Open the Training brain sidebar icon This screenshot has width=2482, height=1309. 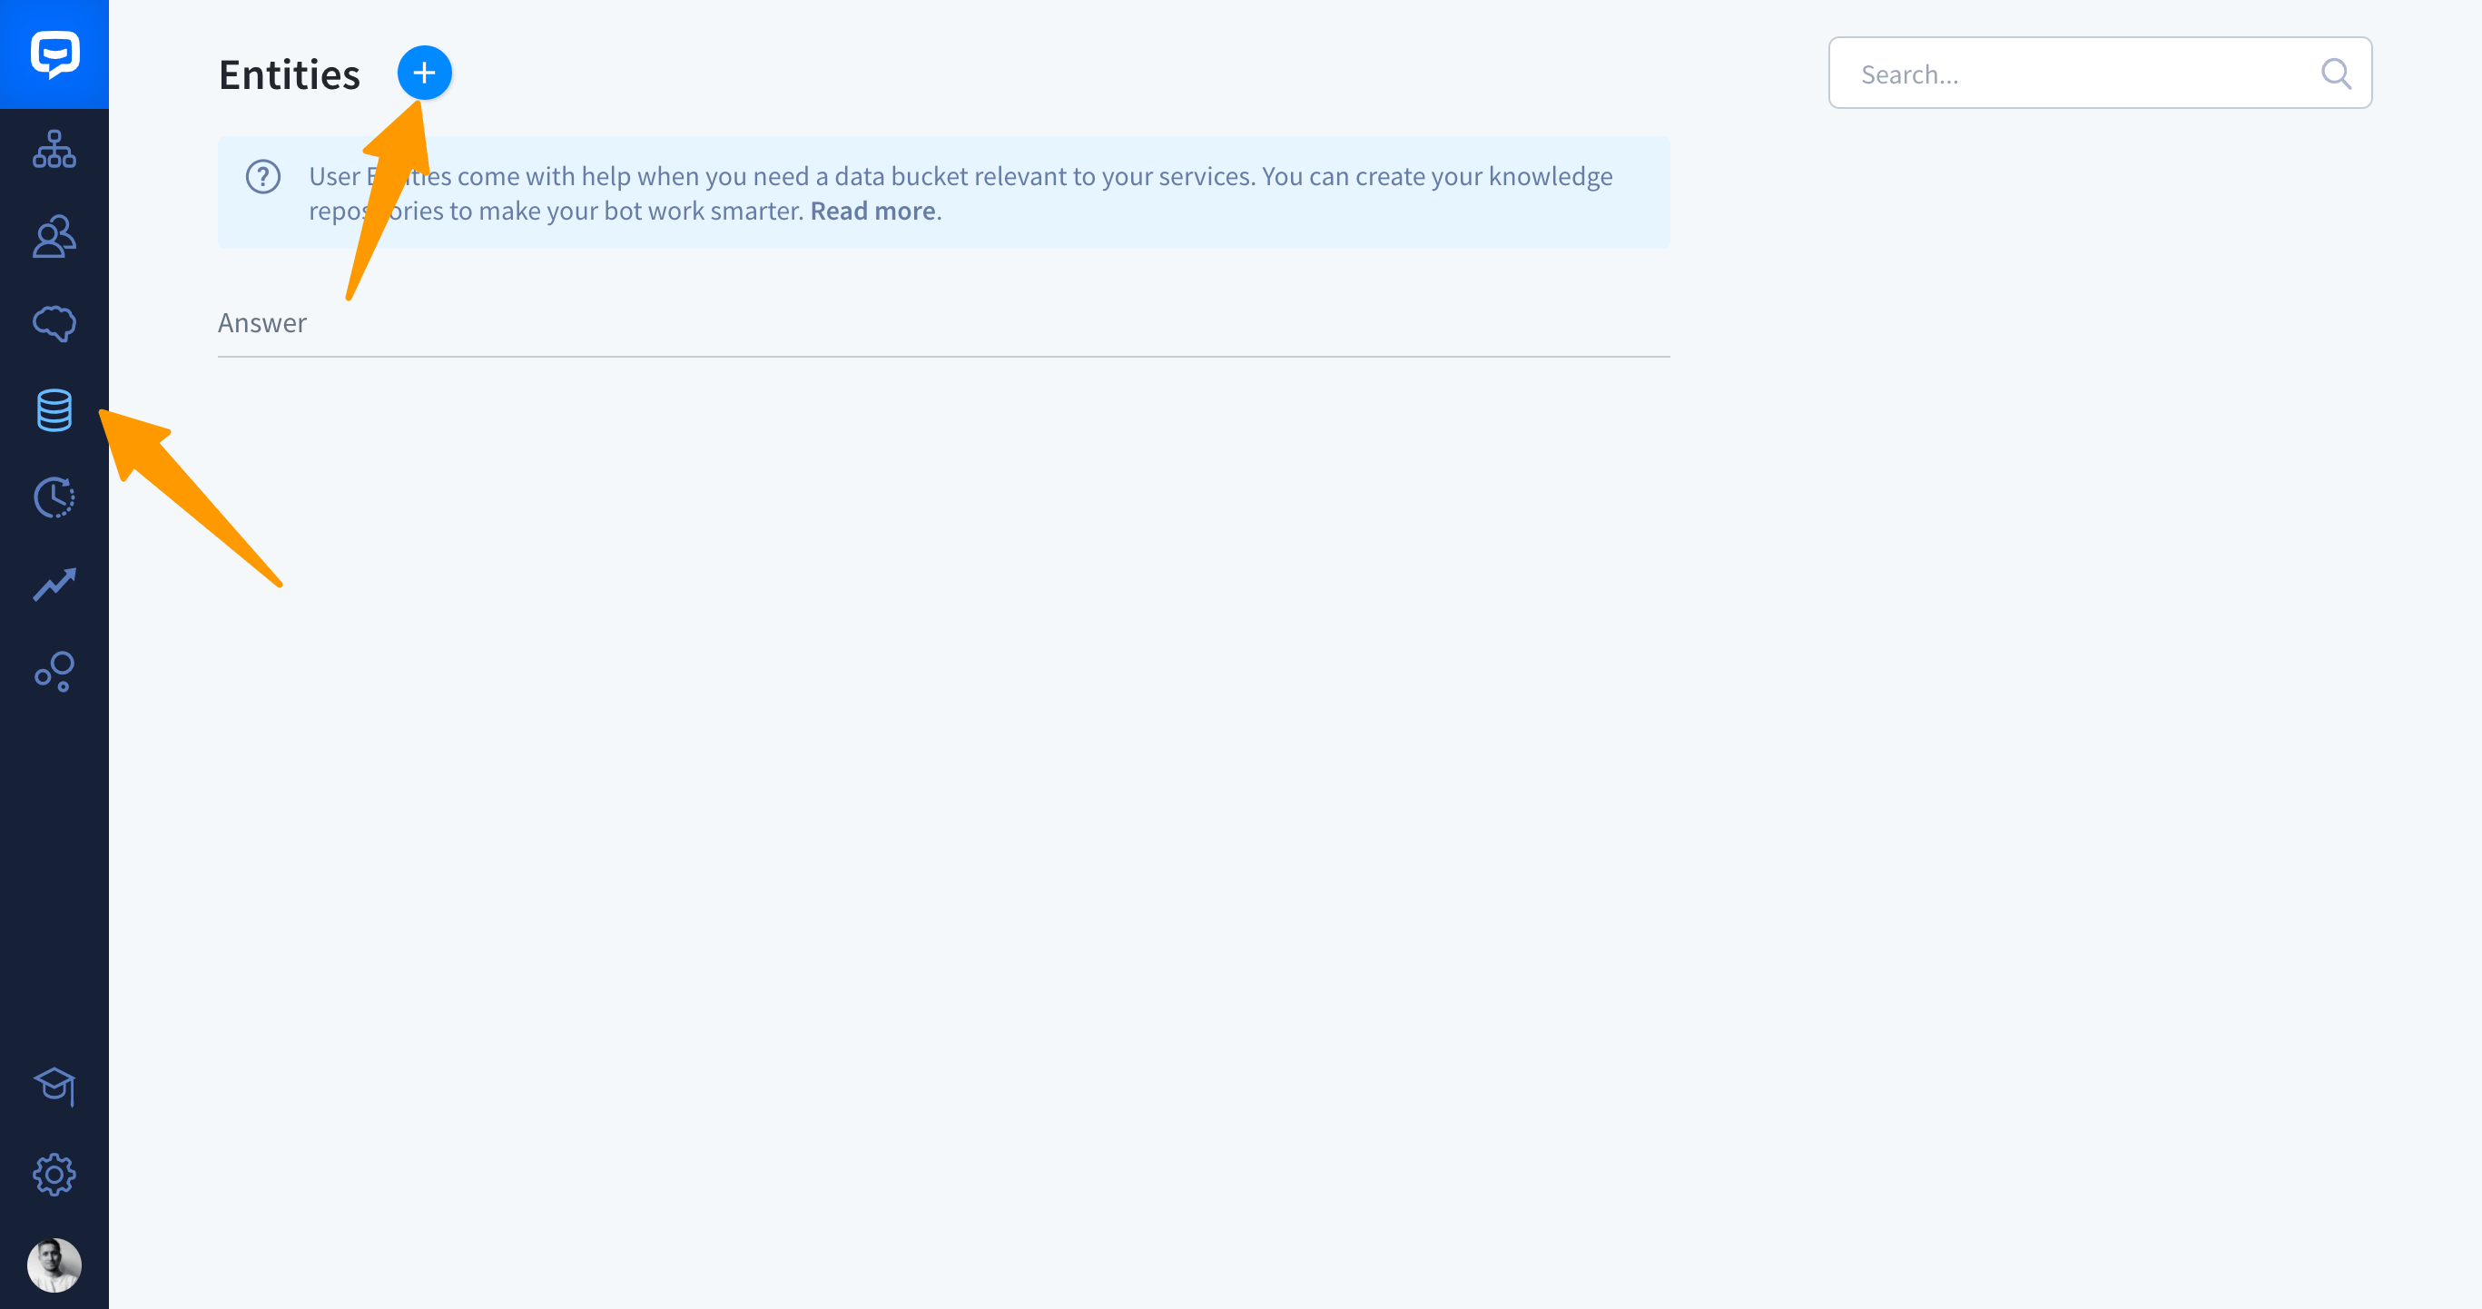pos(54,324)
